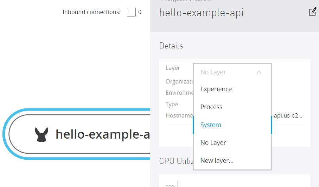Click the Details section heading
Image resolution: width=319 pixels, height=187 pixels.
point(171,46)
